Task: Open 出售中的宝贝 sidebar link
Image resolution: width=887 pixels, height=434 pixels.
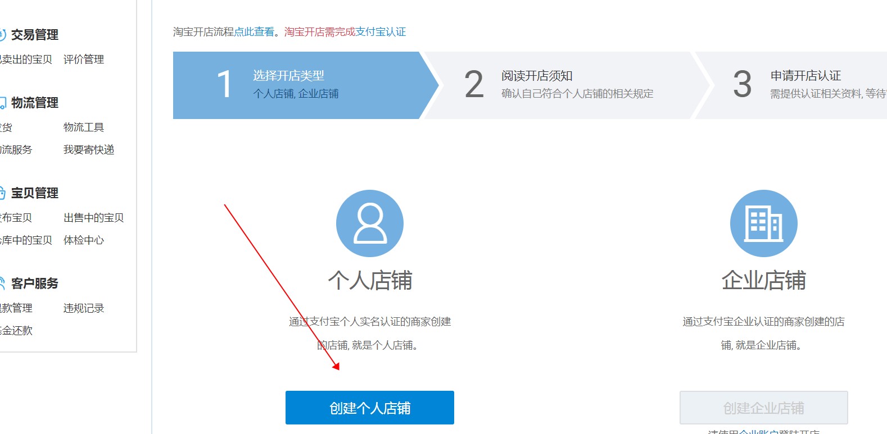Action: [94, 218]
